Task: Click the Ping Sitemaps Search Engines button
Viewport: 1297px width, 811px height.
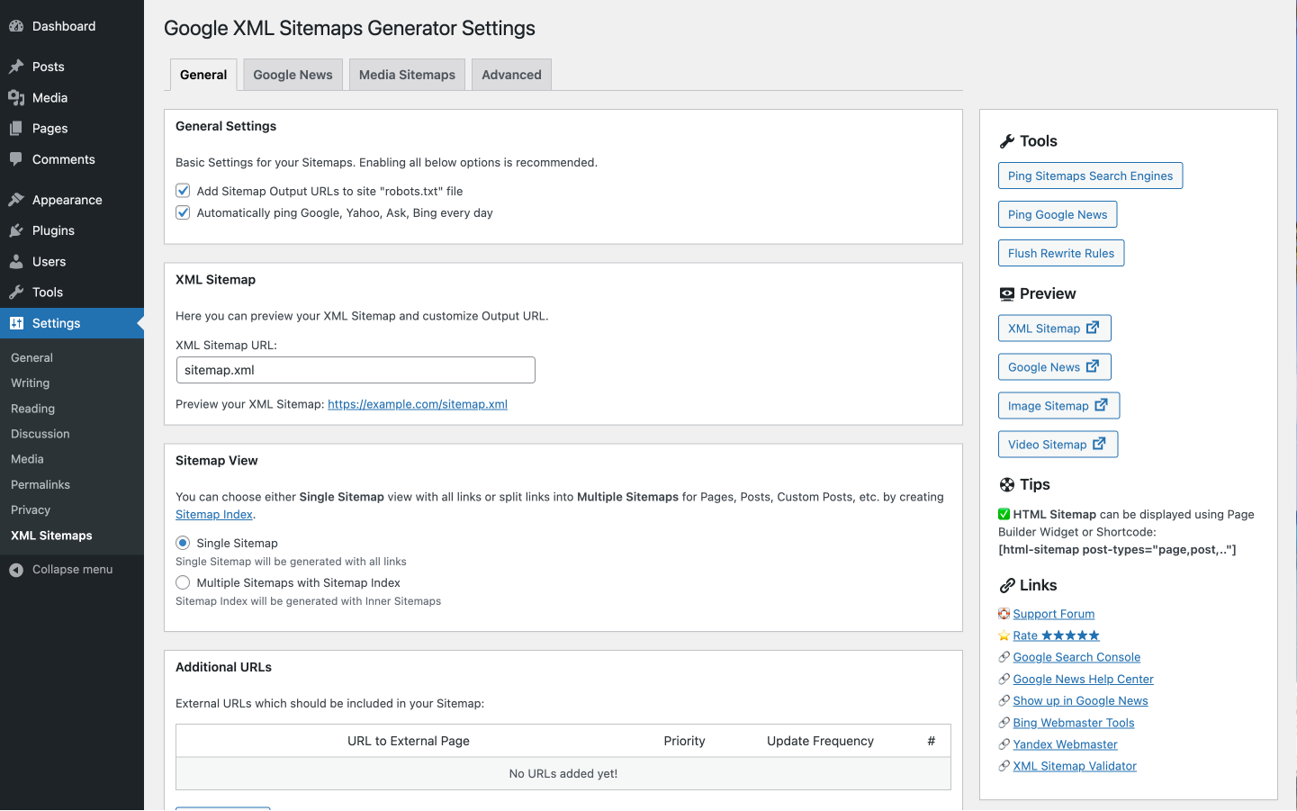Action: coord(1090,176)
